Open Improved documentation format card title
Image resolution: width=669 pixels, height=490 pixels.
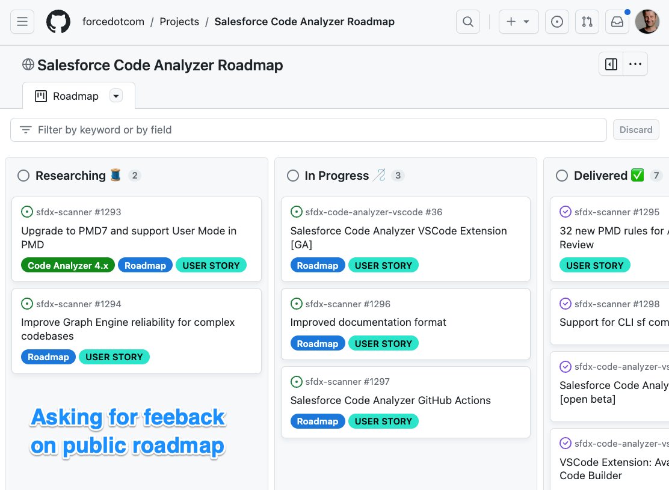[x=368, y=322]
